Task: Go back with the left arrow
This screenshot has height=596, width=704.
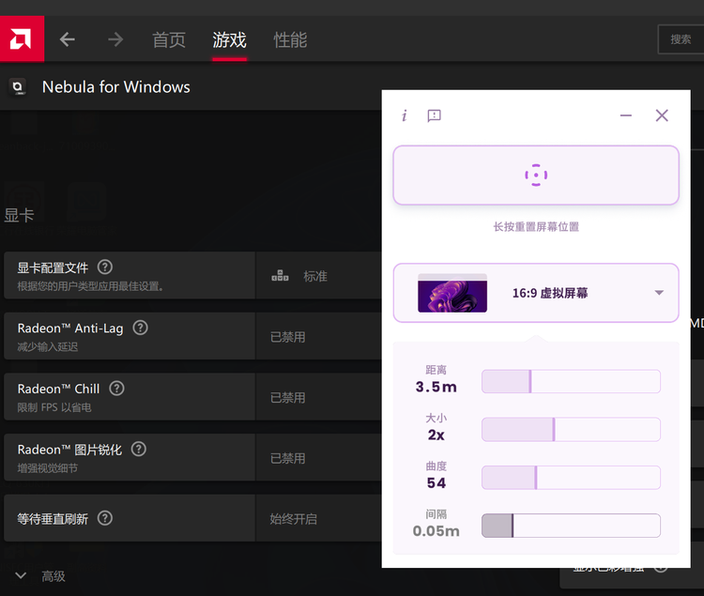Action: (68, 39)
